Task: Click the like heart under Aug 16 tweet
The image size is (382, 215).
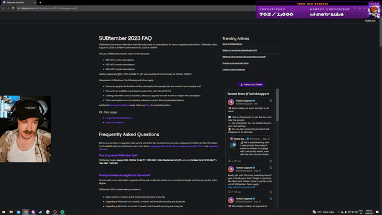Action: pos(236,192)
